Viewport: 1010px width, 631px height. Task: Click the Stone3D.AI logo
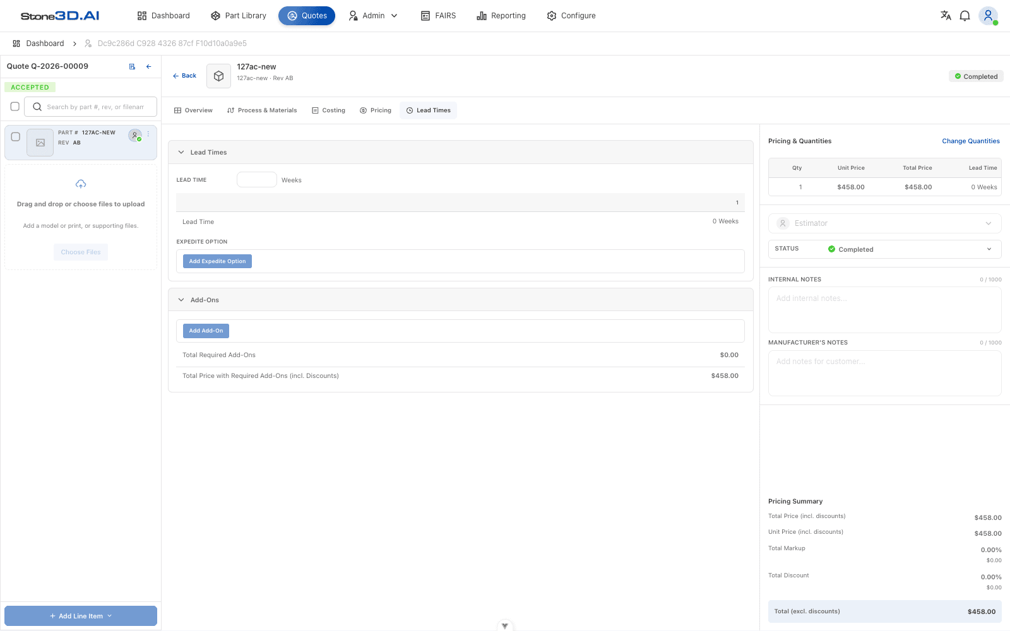(60, 16)
